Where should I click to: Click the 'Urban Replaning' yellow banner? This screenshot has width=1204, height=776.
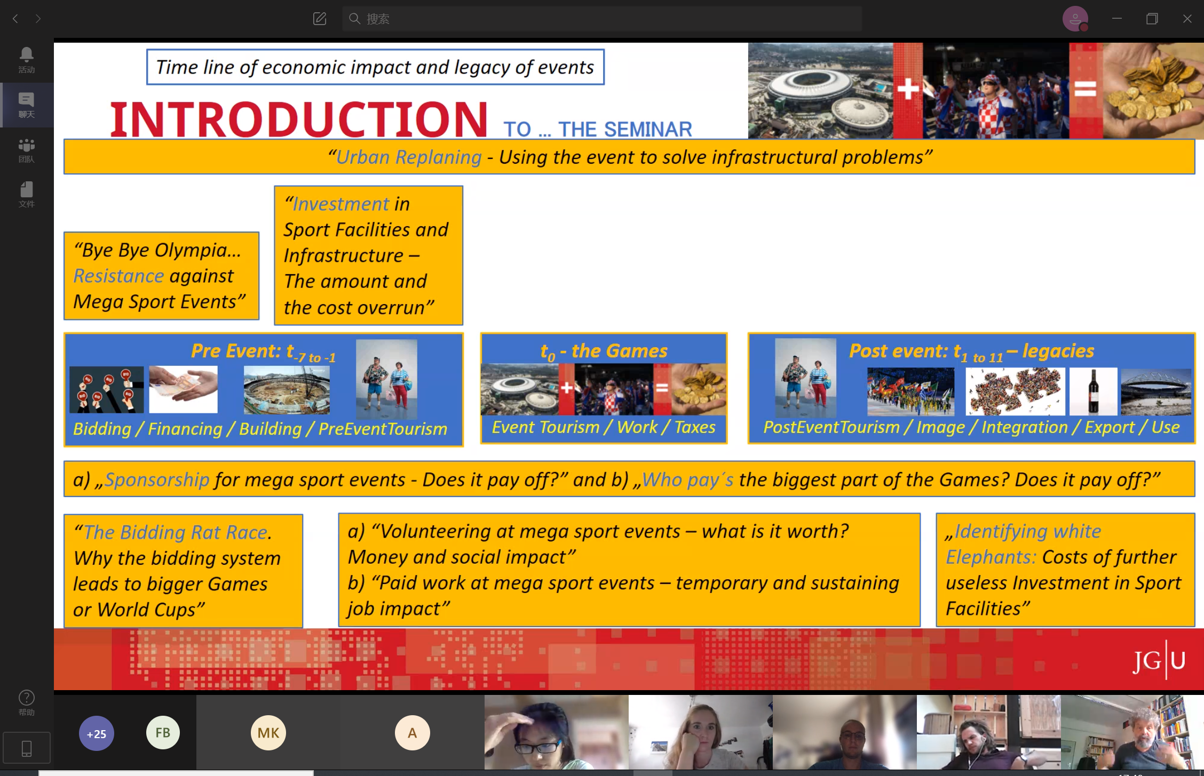coord(629,157)
